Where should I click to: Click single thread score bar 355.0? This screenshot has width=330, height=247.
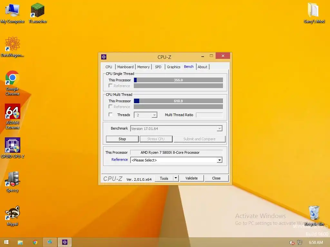point(178,80)
